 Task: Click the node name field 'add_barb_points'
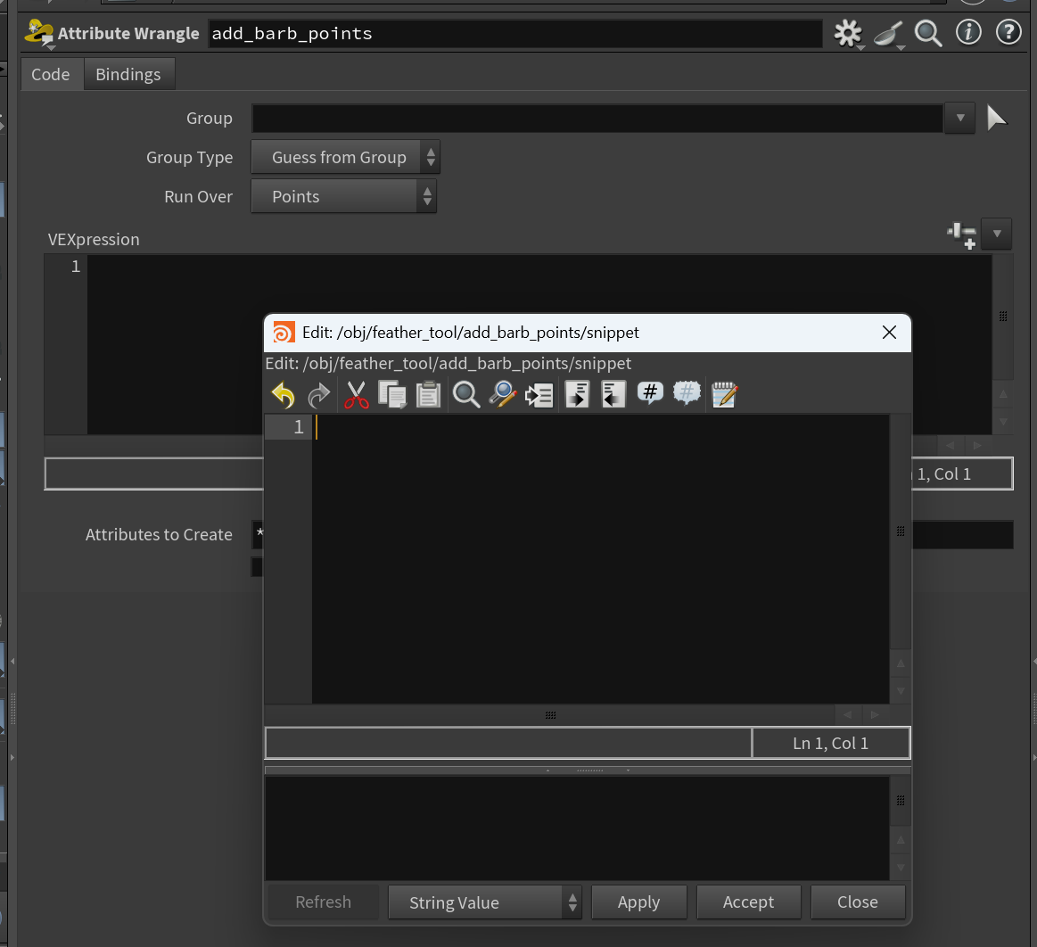[x=515, y=34]
